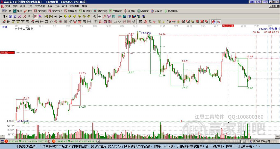Open the 9P四方形 tool
This screenshot has height=149, width=280.
tap(55, 11)
